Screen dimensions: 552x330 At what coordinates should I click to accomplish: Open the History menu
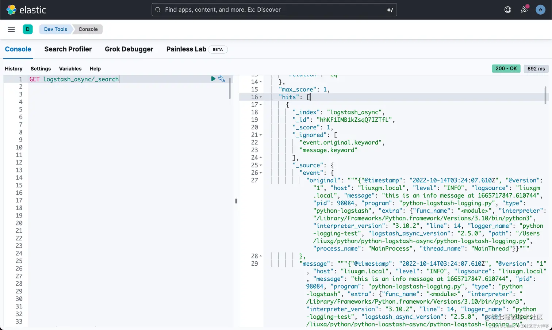(x=14, y=69)
